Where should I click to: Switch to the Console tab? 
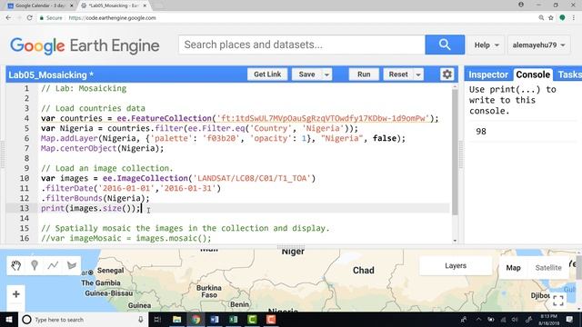point(533,74)
